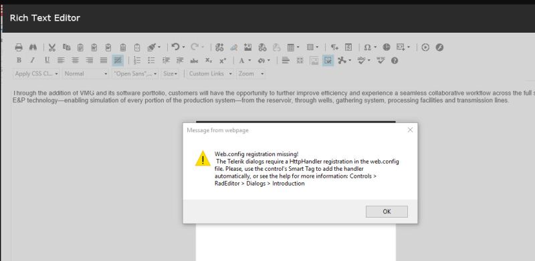Close the Message from webpage dialog
The width and height of the screenshot is (535, 261).
[x=410, y=129]
